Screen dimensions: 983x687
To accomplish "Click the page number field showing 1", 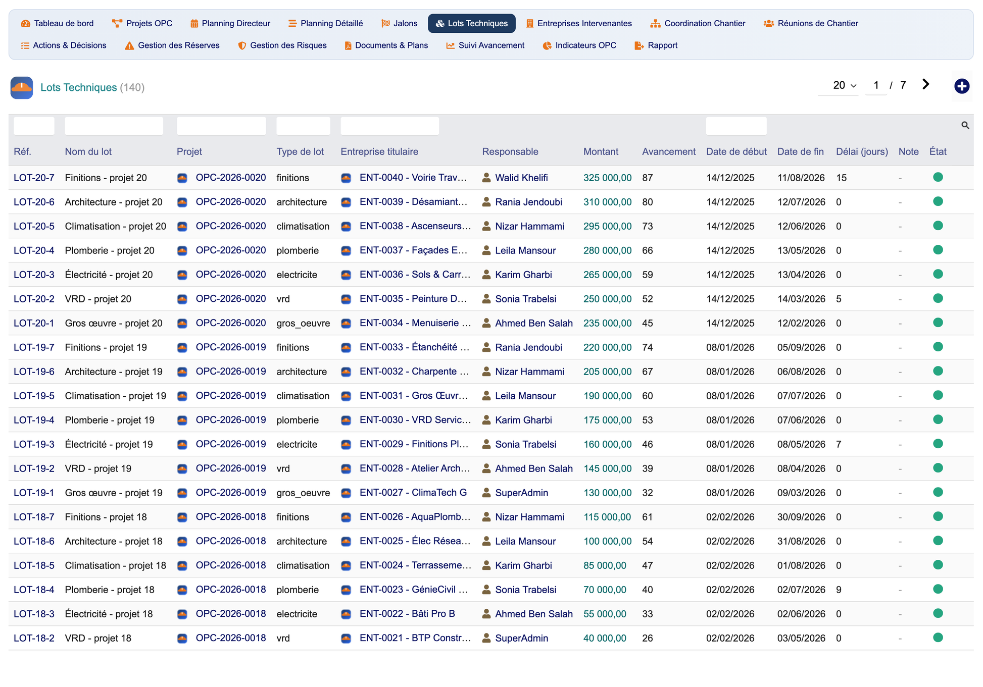I will click(x=876, y=85).
